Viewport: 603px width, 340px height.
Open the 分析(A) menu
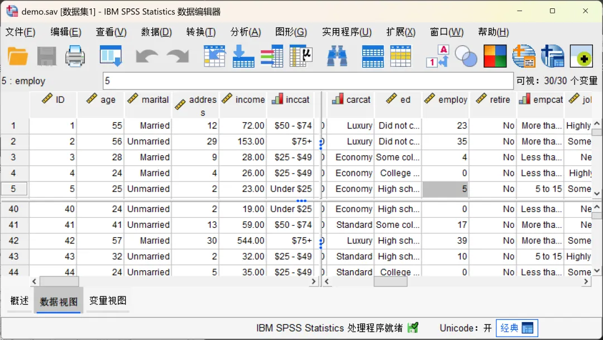246,32
